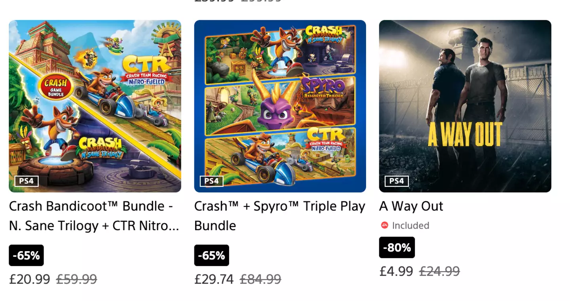Open the Crash Bandicoot Bundle N. Sane Trilogy title
Image resolution: width=570 pixels, height=301 pixels.
click(x=94, y=216)
